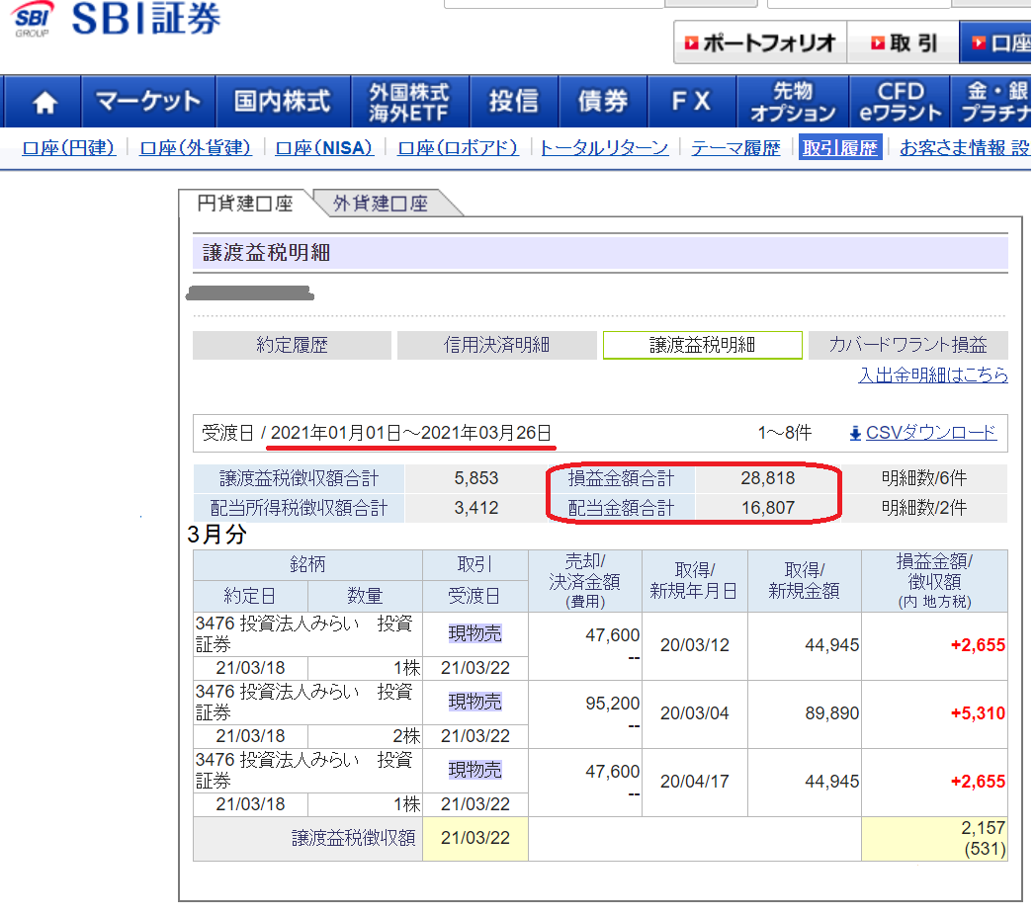Go to 口座(外貨建) link

[196, 148]
